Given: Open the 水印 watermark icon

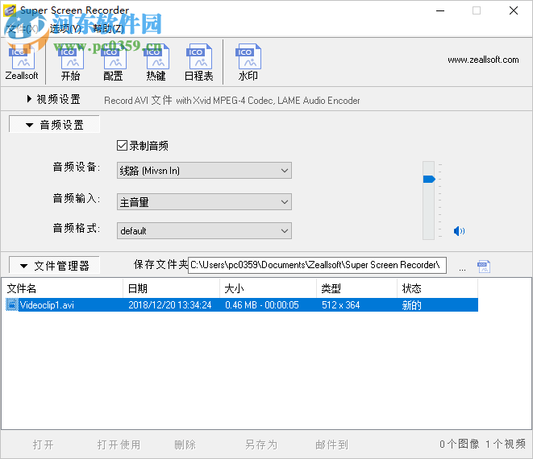Looking at the screenshot, I should pyautogui.click(x=248, y=63).
